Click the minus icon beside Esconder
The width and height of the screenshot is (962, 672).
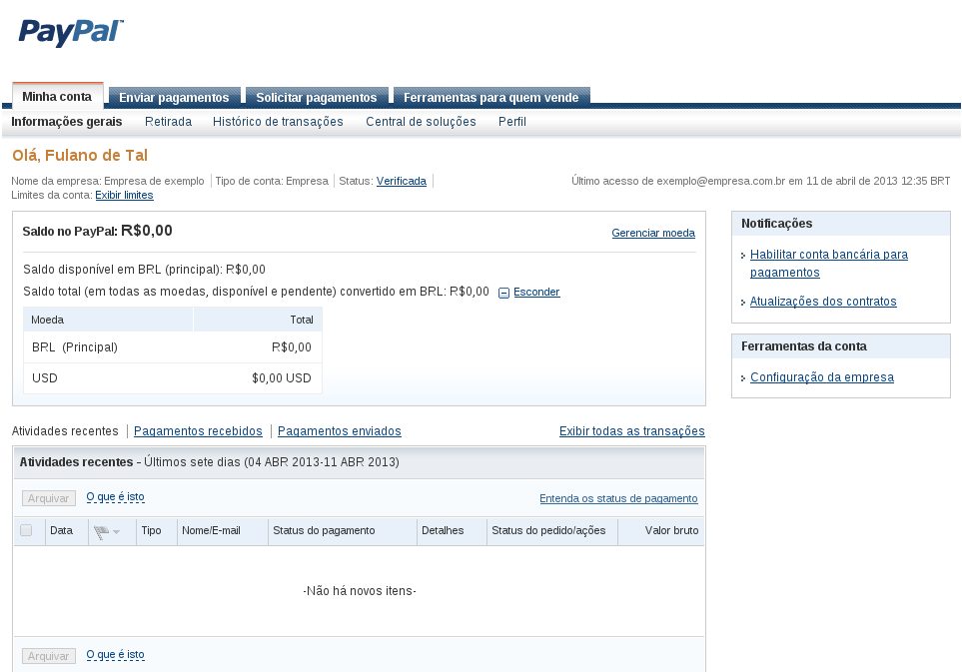503,294
